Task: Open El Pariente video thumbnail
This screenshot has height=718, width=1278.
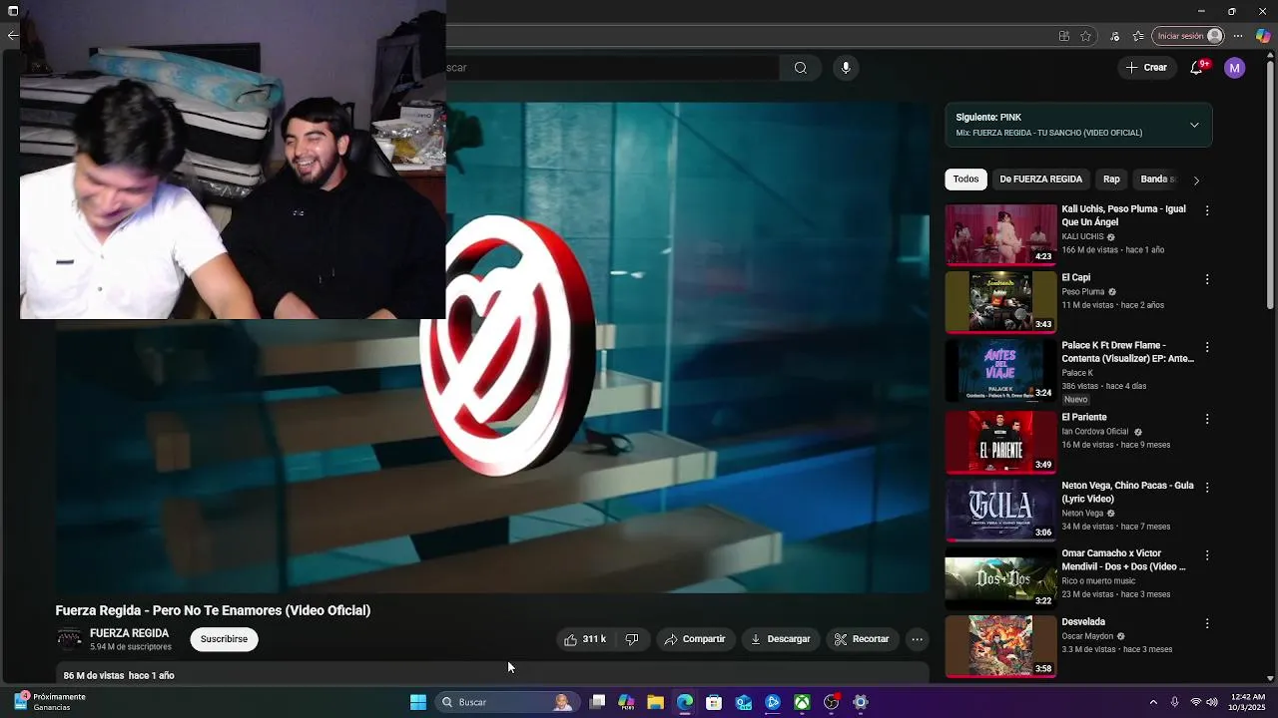Action: point(1000,441)
